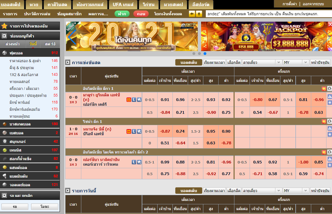The image size is (332, 214).
Task: Add หนานจิง ซิตี้ match to favorites star
Action: tap(139, 131)
